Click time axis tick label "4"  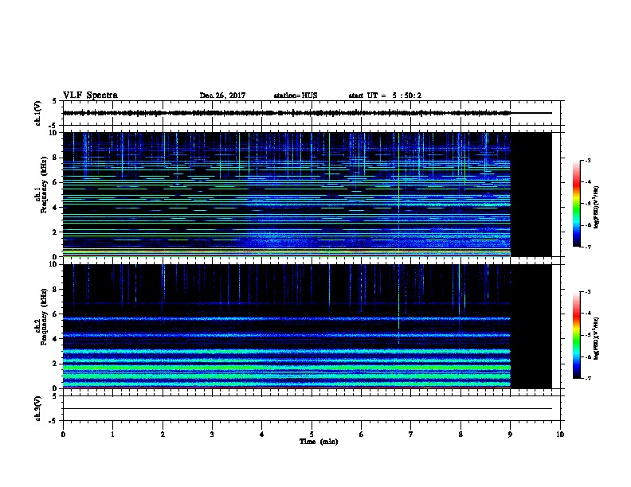point(262,434)
